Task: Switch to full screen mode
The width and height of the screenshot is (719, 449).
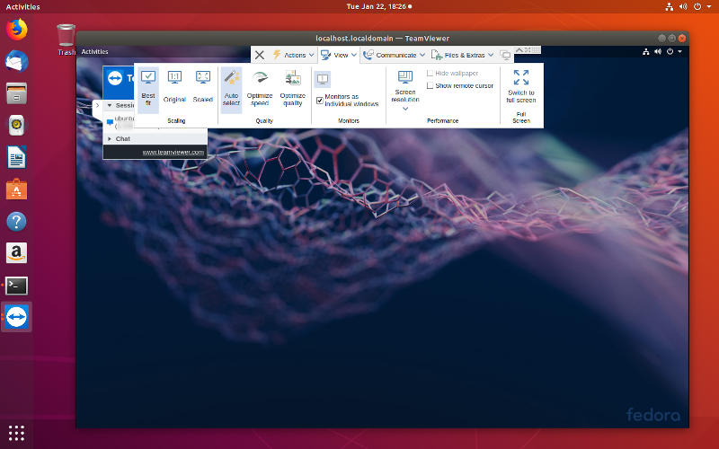Action: click(521, 86)
